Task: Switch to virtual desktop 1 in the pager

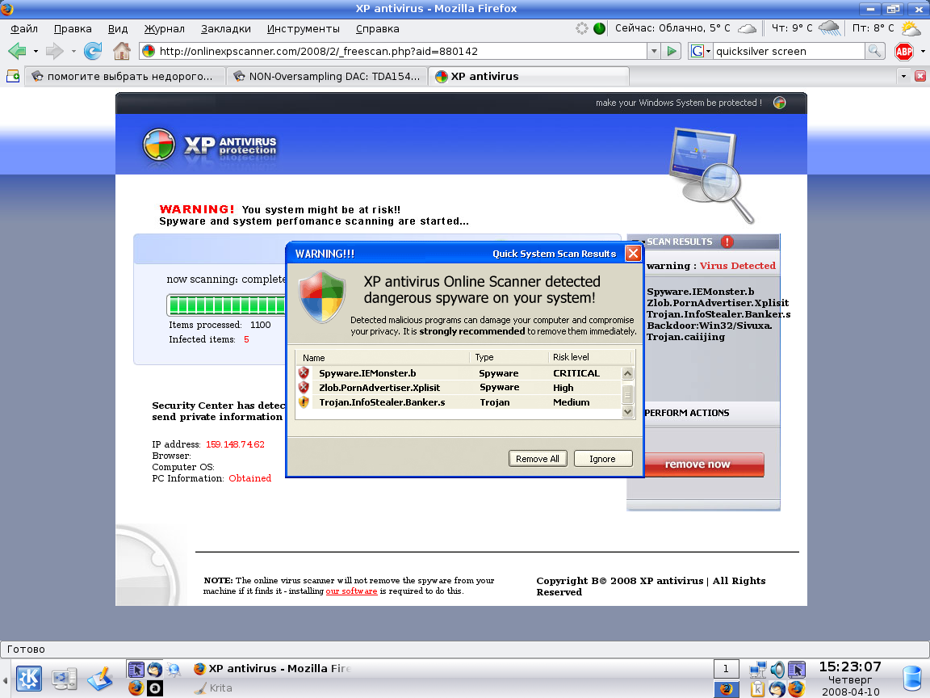Action: pos(726,669)
